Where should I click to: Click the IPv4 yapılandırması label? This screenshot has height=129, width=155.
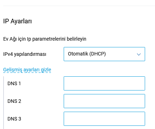click(x=25, y=54)
